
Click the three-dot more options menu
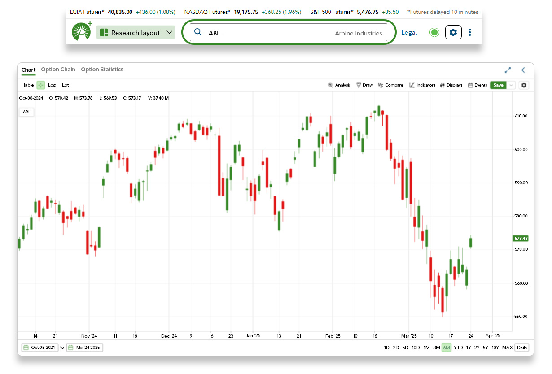[x=470, y=32]
